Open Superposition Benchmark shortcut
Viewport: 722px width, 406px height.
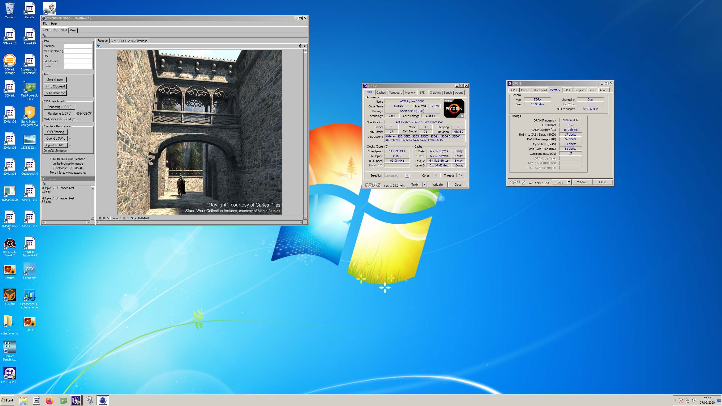click(30, 64)
